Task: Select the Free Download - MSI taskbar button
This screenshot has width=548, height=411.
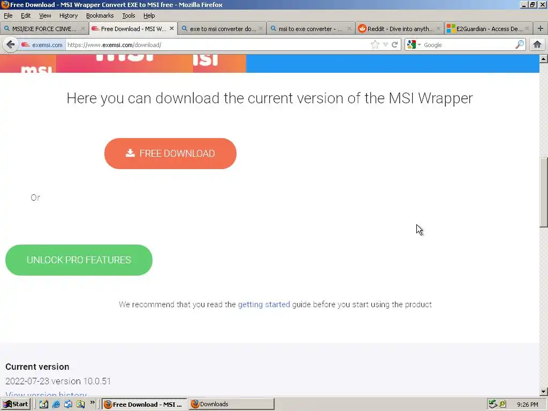Action: click(144, 404)
